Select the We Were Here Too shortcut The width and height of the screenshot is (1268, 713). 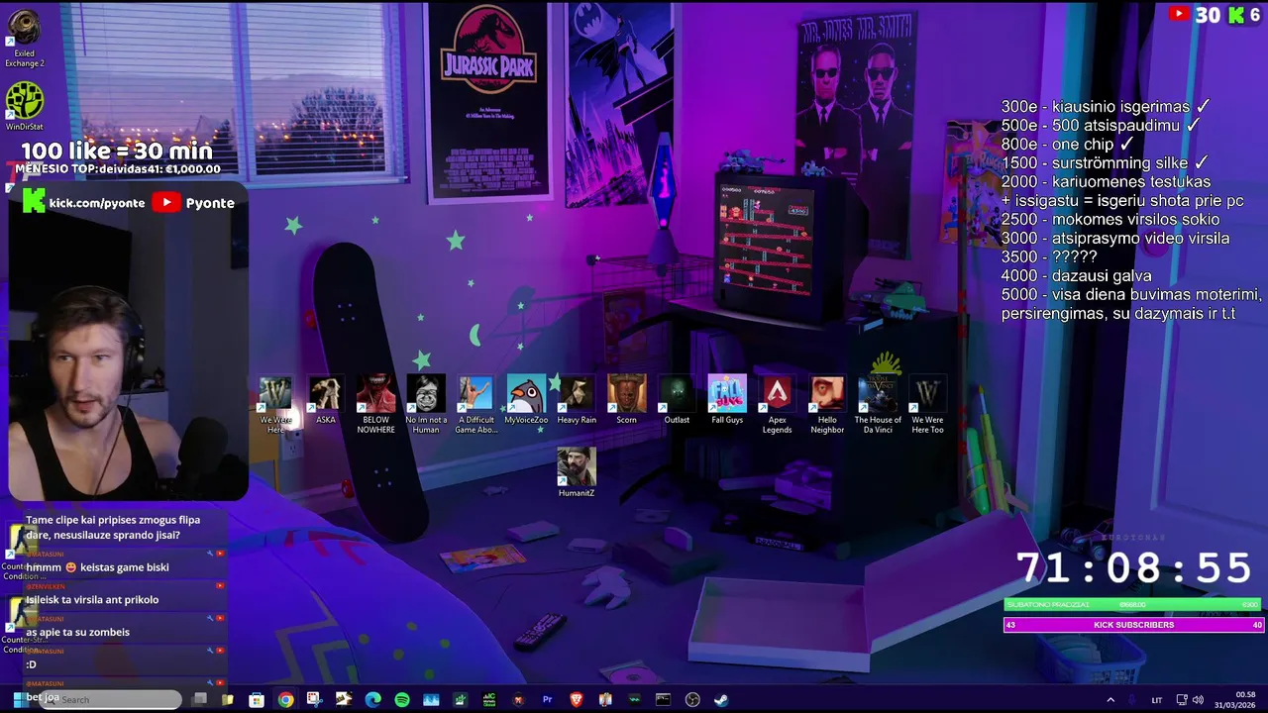pos(927,404)
